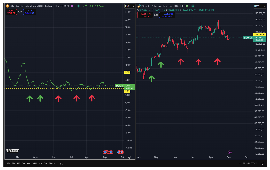Select the 6M time range
Image resolution: width=270 pixels, height=170 pixels.
tap(29, 163)
